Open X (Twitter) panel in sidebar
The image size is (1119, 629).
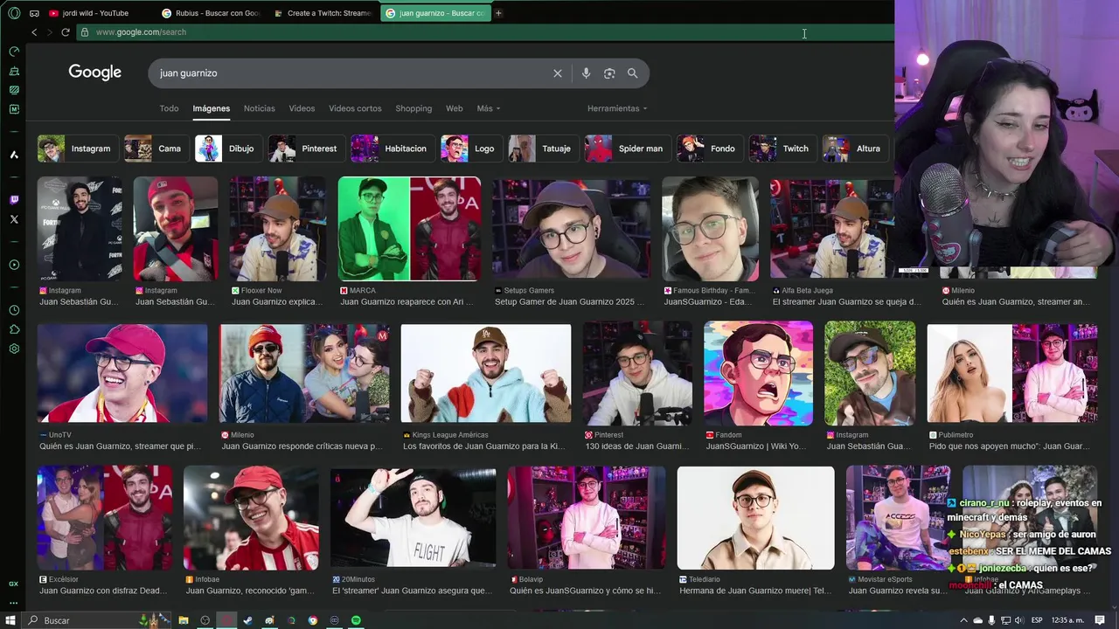14,219
